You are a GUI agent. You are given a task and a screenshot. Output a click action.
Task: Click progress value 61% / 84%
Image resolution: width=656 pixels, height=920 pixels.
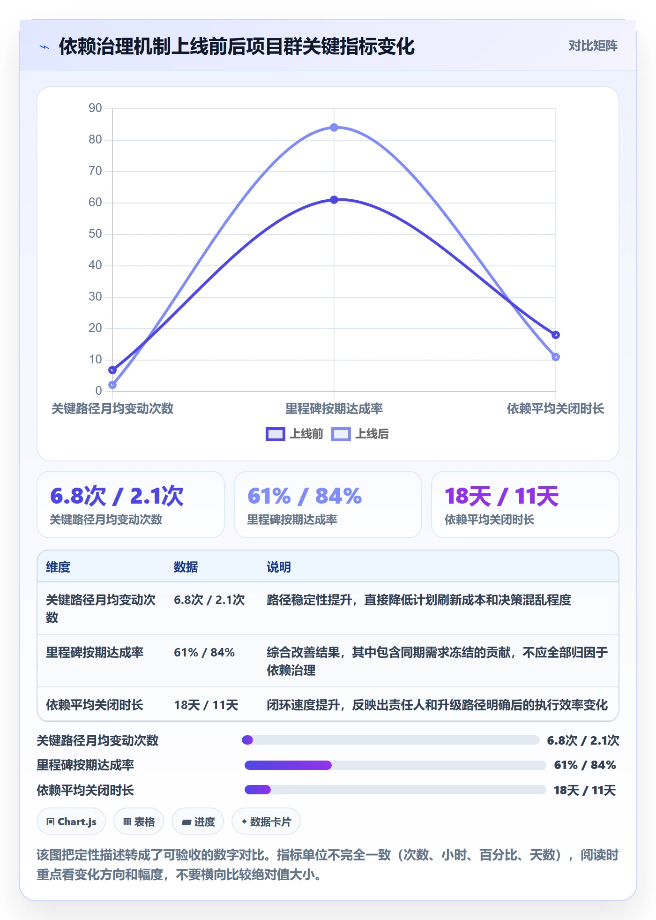click(585, 765)
